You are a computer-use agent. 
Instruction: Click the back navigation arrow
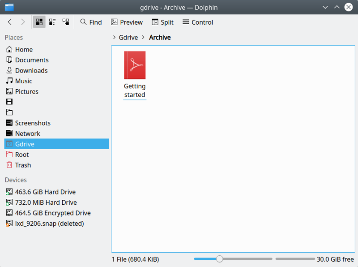pyautogui.click(x=9, y=22)
